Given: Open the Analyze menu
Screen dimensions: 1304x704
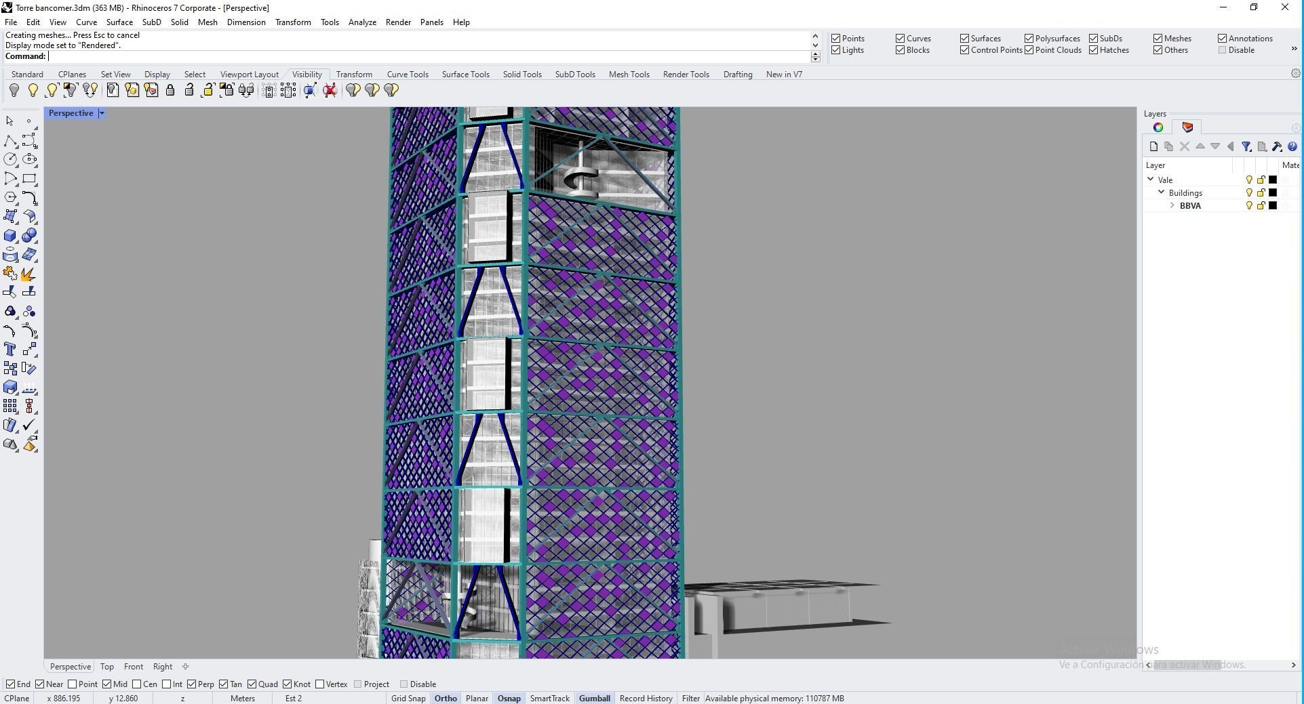Looking at the screenshot, I should (362, 22).
